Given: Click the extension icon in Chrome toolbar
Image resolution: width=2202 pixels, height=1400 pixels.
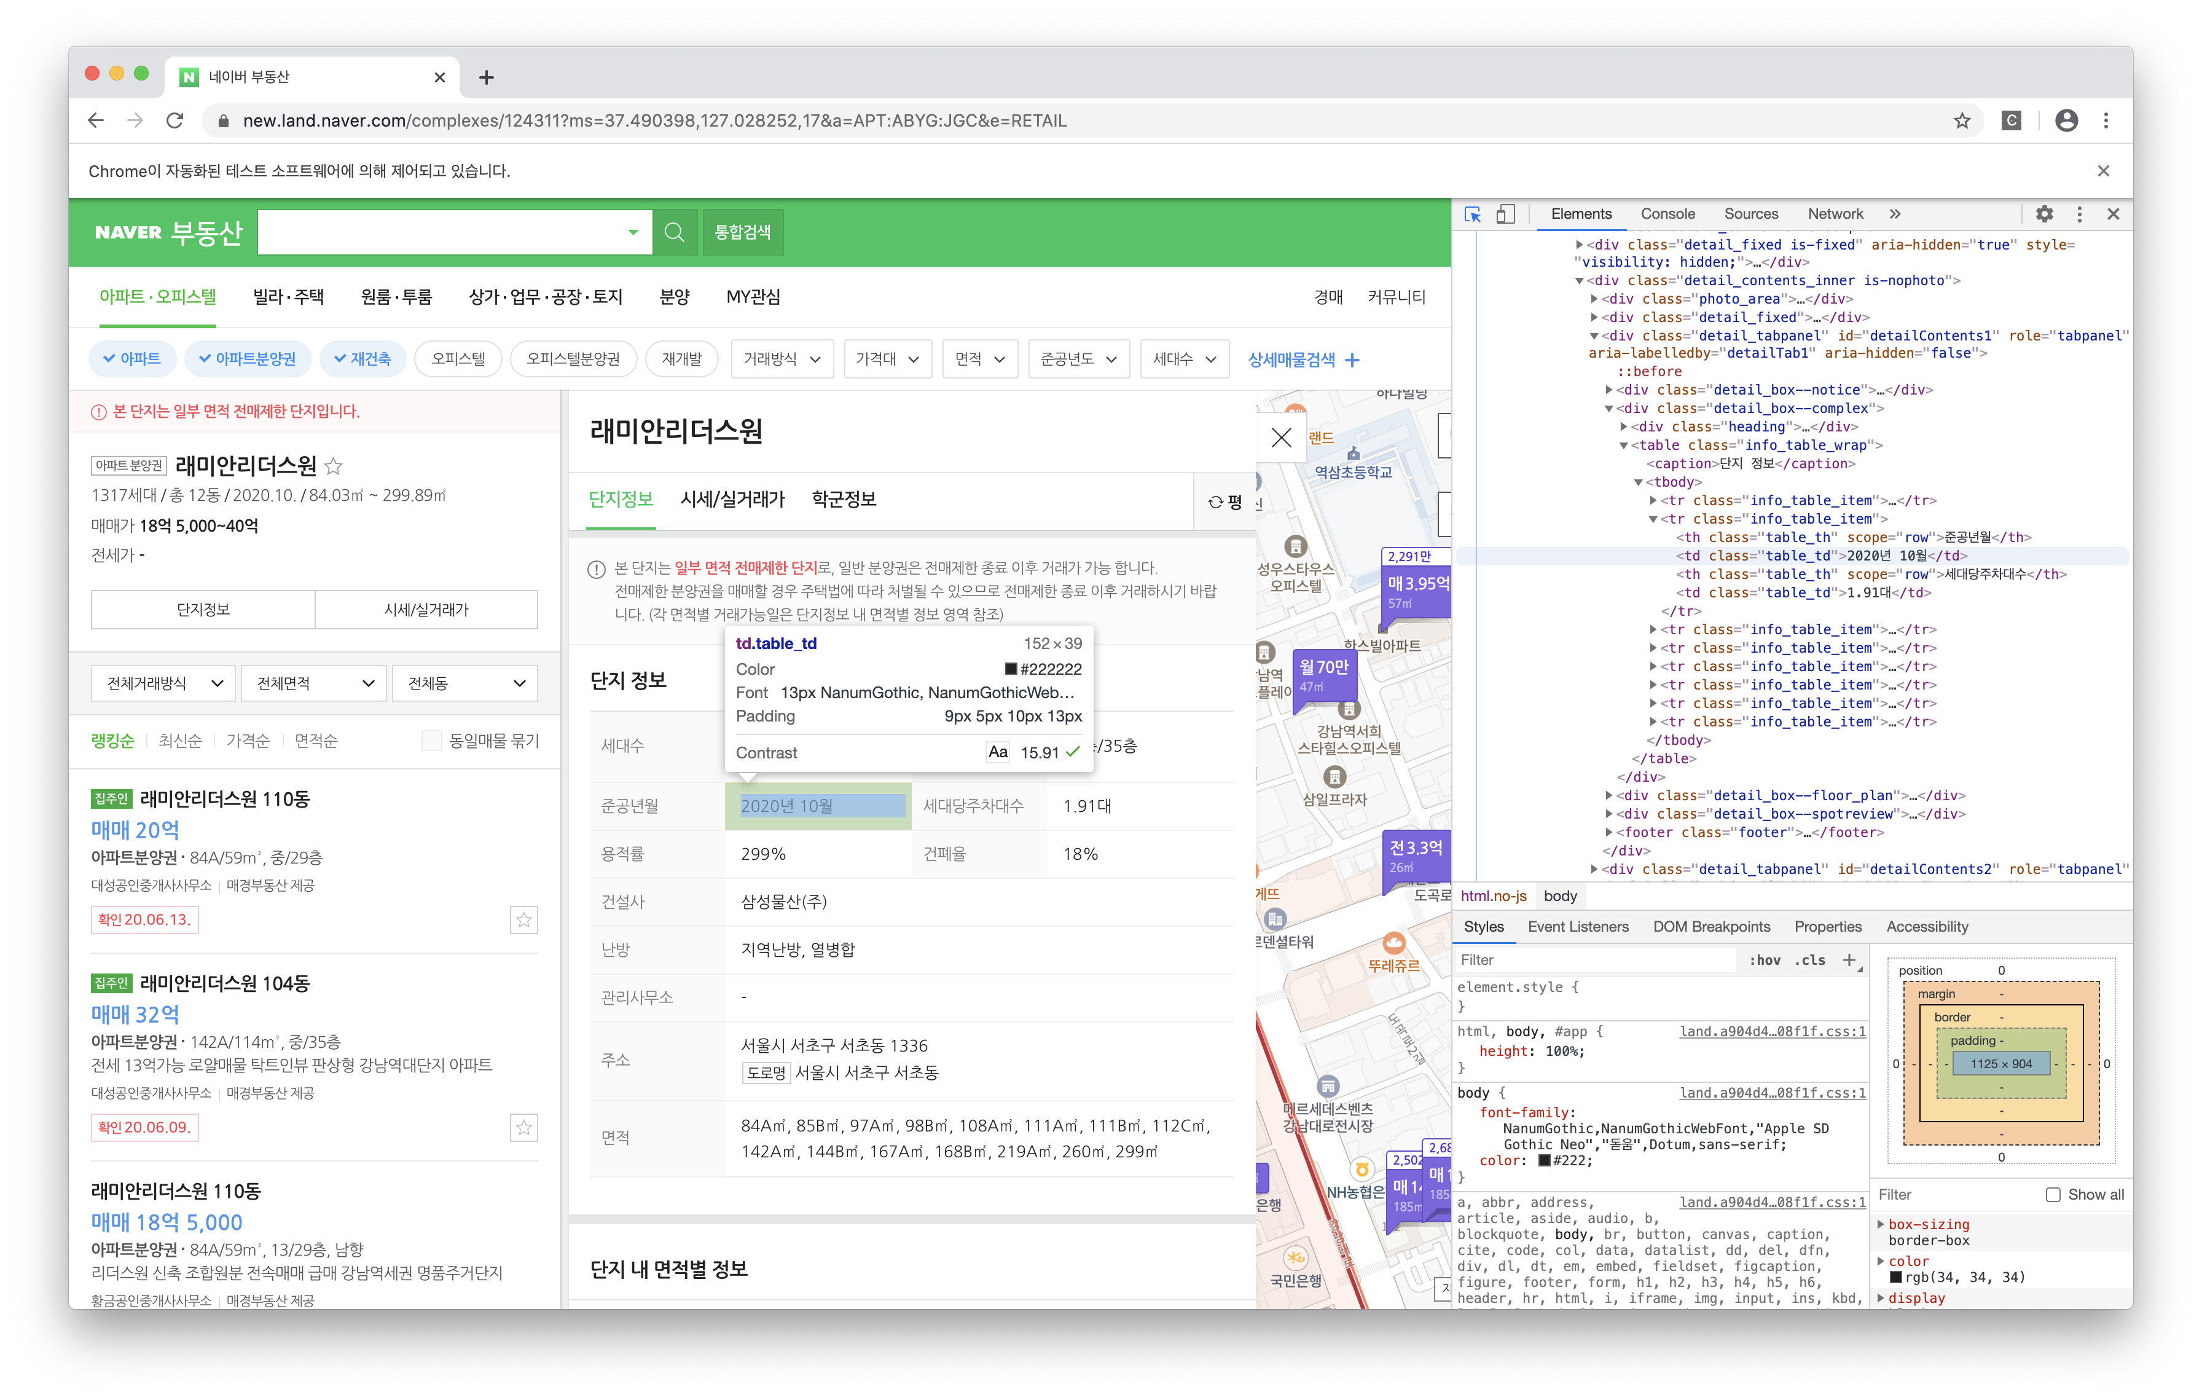Looking at the screenshot, I should [2011, 120].
